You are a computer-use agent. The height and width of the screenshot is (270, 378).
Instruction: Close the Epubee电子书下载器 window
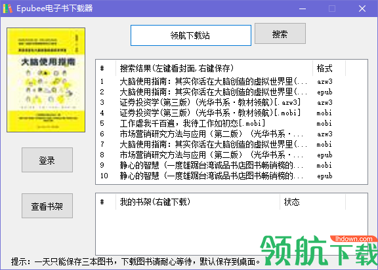tap(362, 9)
